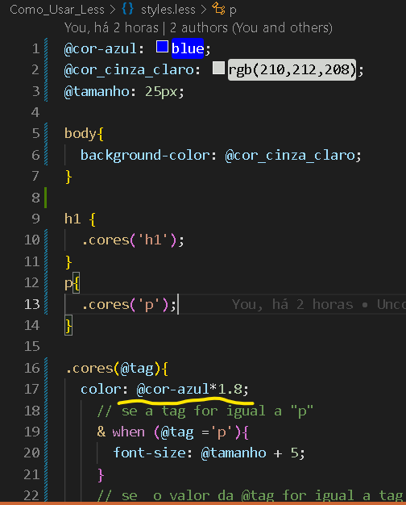Open the light gray rgb color swatch
Screen dimensions: 406x505
click(x=218, y=68)
